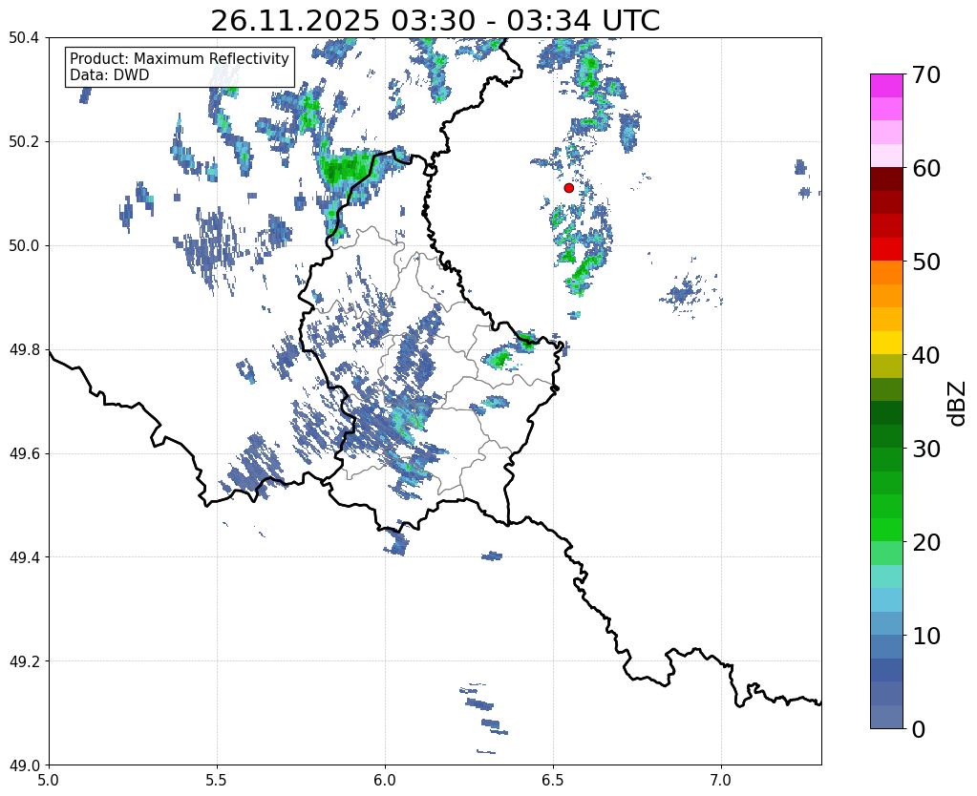Click the longitude label 6.5
977x796 pixels.
click(x=553, y=780)
